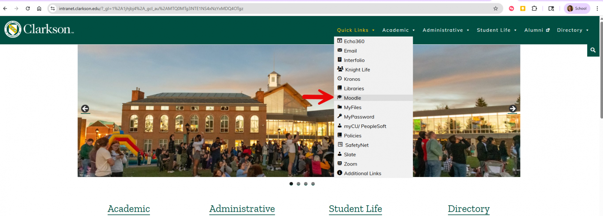This screenshot has width=603, height=216.
Task: Select the fourth carousel dot indicator
Action: coord(313,184)
